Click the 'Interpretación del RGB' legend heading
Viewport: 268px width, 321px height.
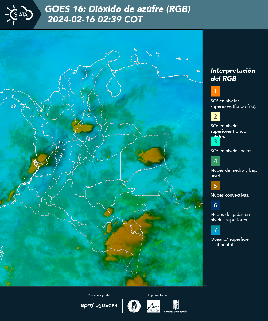233,75
